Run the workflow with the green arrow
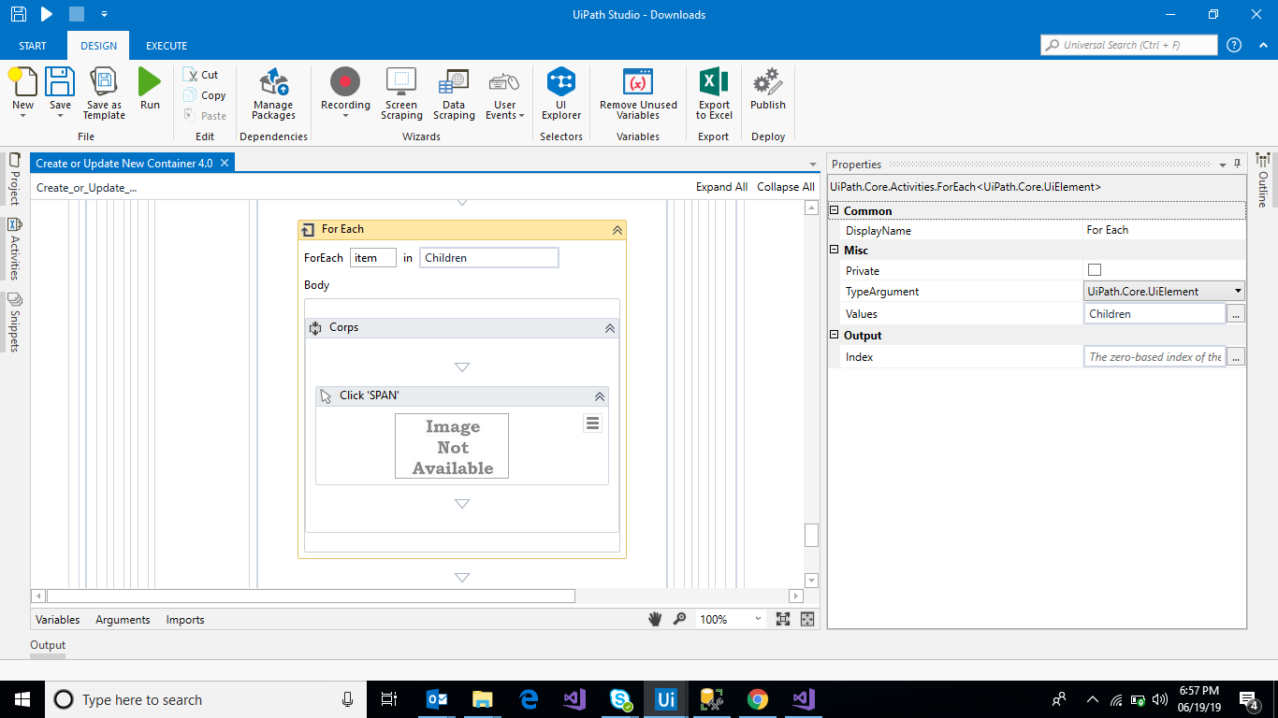Image resolution: width=1278 pixels, height=718 pixels. (x=150, y=90)
